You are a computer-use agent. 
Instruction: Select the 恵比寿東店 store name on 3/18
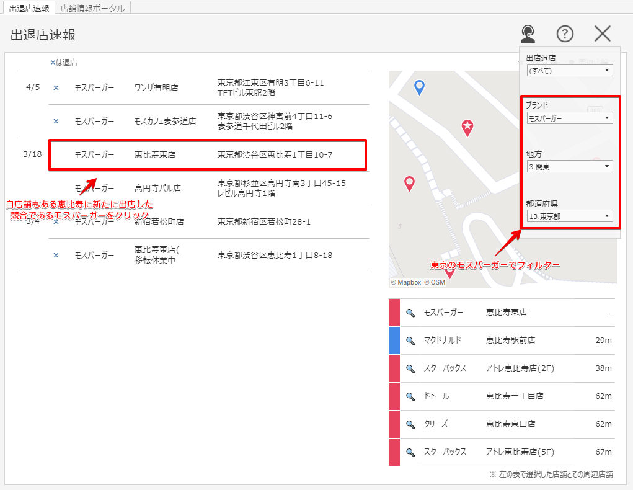coord(155,154)
